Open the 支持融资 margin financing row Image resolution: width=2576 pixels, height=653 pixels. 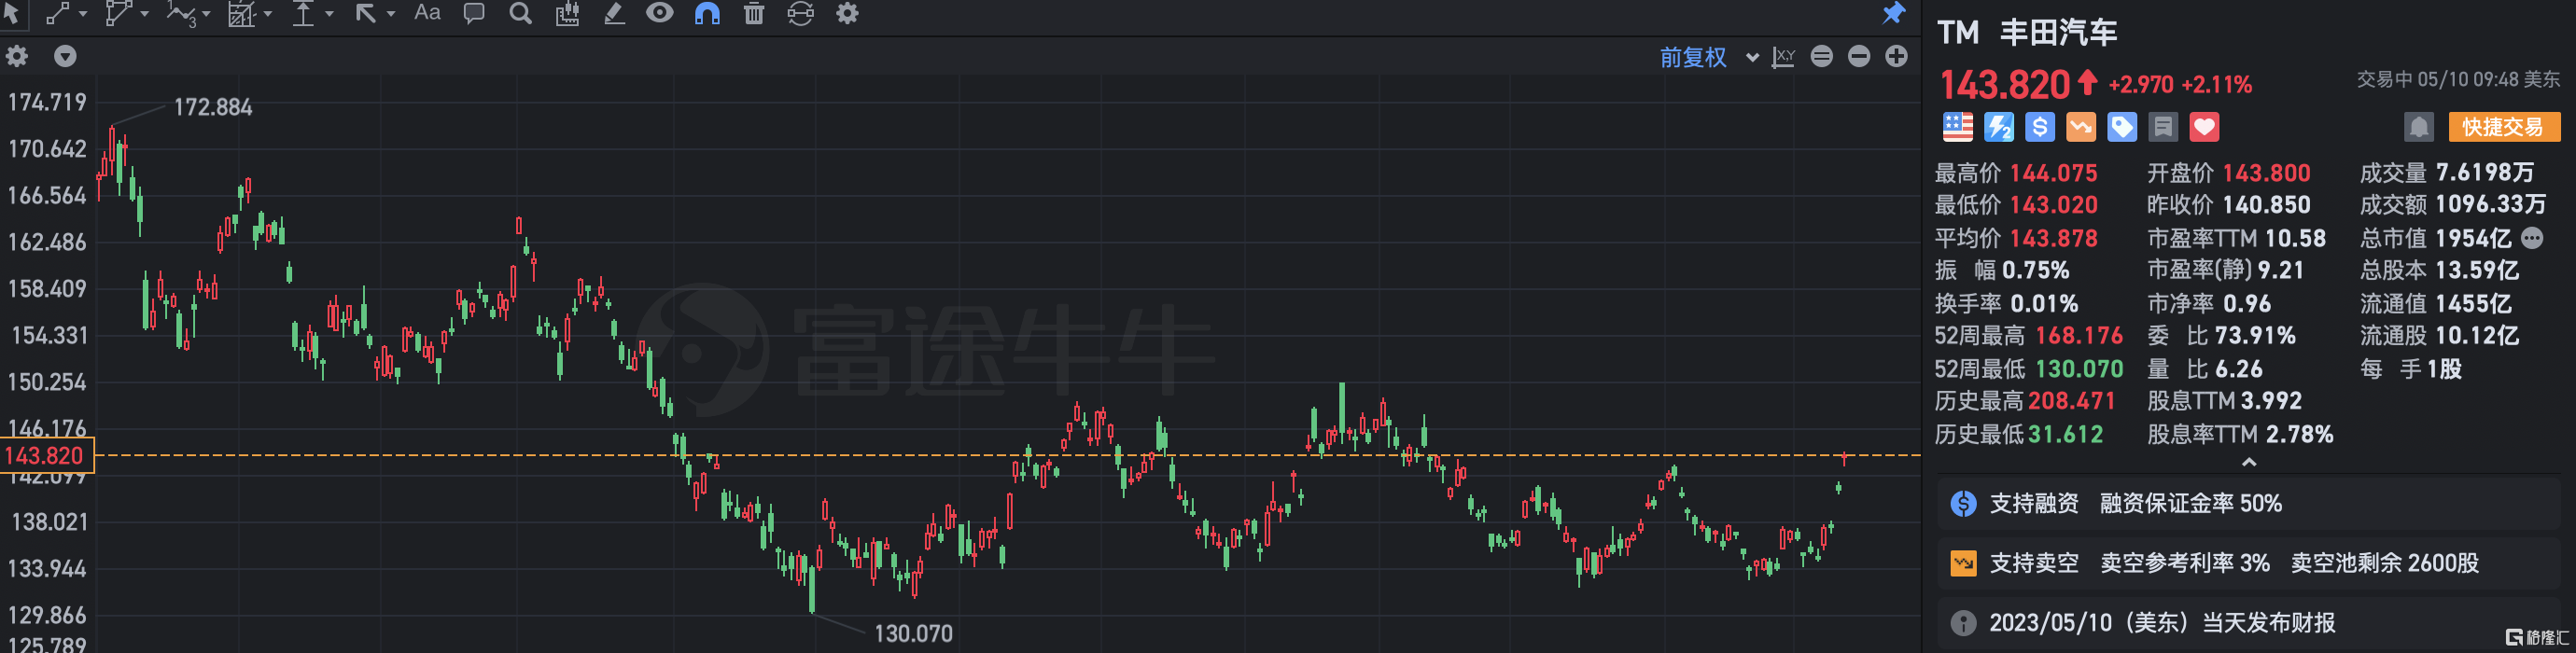2249,503
